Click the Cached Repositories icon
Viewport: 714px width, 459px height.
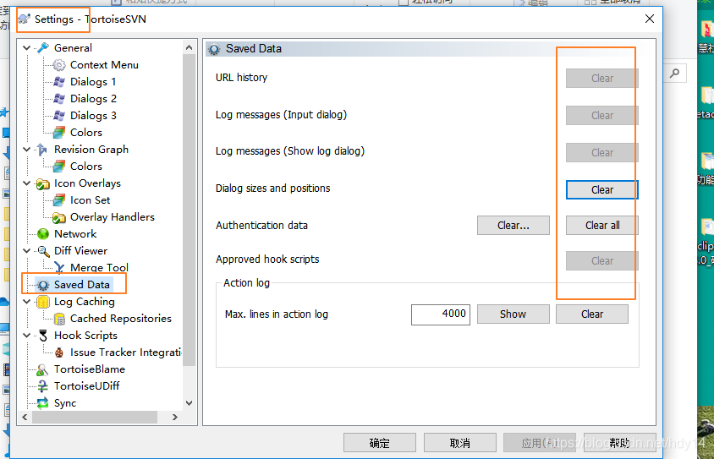tap(59, 319)
